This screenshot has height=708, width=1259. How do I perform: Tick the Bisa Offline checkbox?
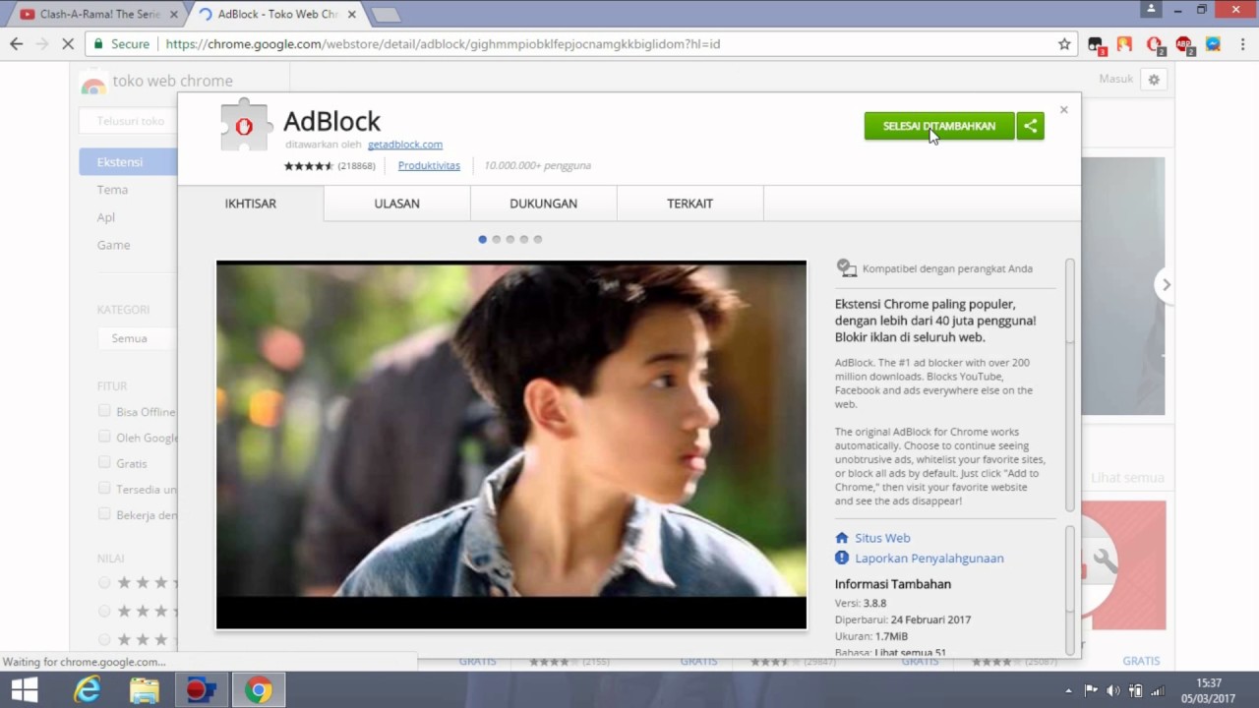tap(104, 411)
